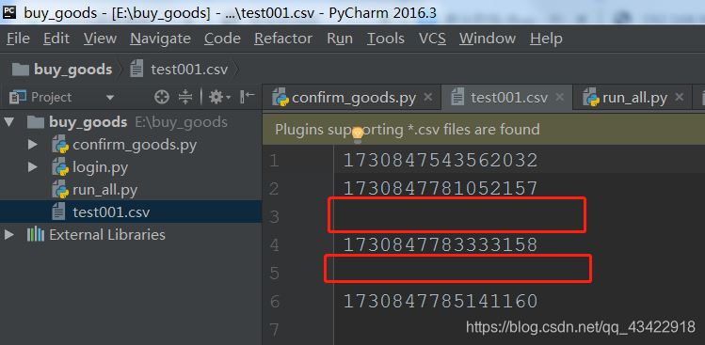This screenshot has width=705, height=345.
Task: Open the File menu
Action: tap(19, 39)
